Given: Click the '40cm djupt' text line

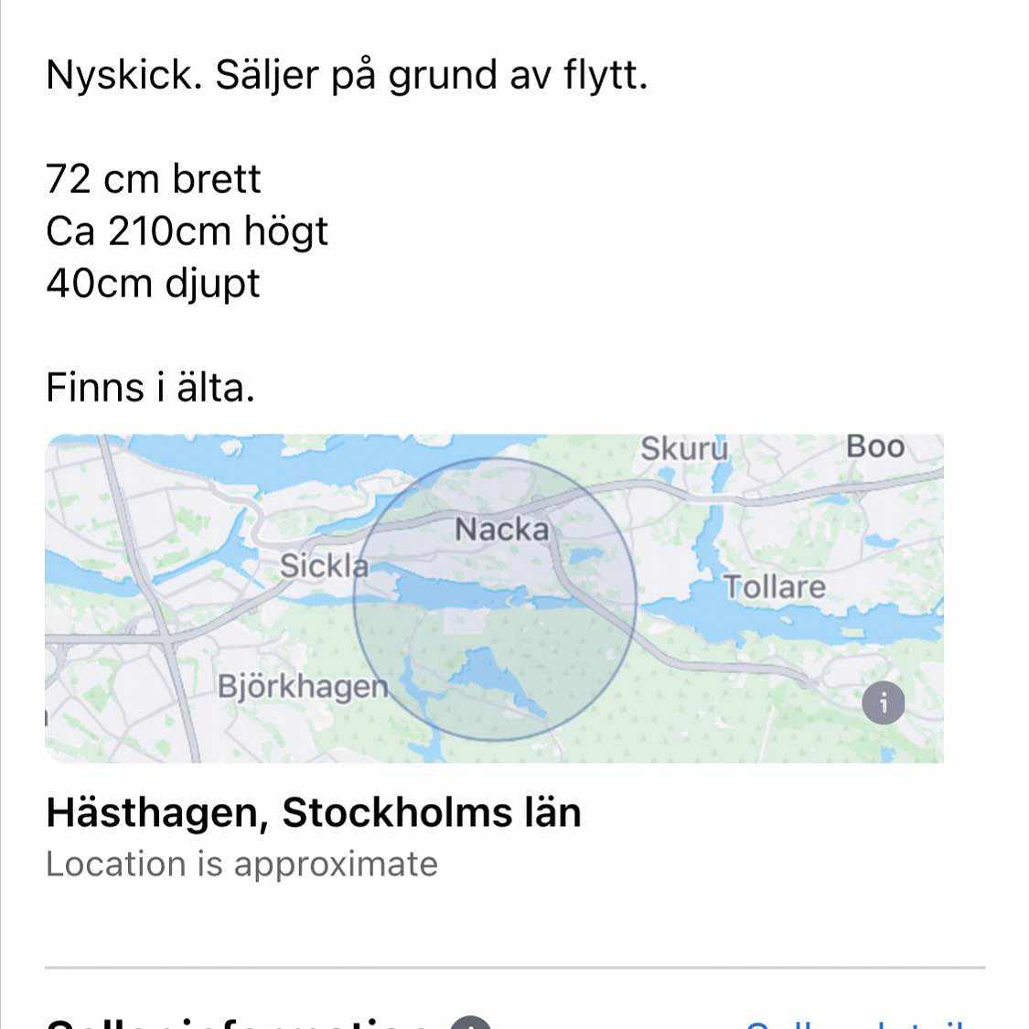Looking at the screenshot, I should click(153, 284).
